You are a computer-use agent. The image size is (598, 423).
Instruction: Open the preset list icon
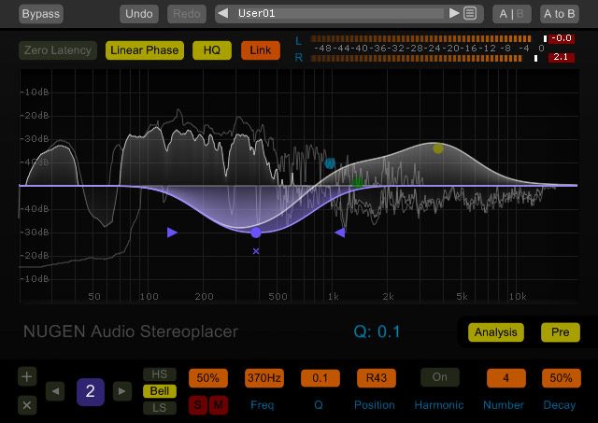(x=471, y=14)
